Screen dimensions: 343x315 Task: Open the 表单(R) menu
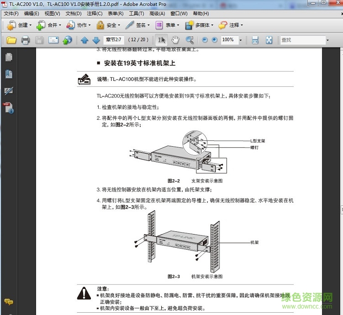116,14
